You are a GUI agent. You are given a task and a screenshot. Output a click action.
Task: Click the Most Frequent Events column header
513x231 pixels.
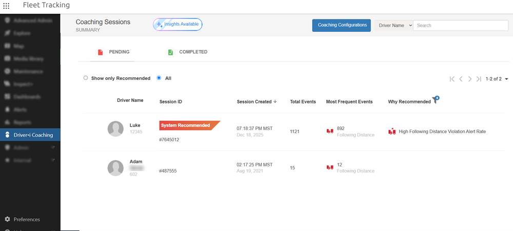(x=349, y=101)
